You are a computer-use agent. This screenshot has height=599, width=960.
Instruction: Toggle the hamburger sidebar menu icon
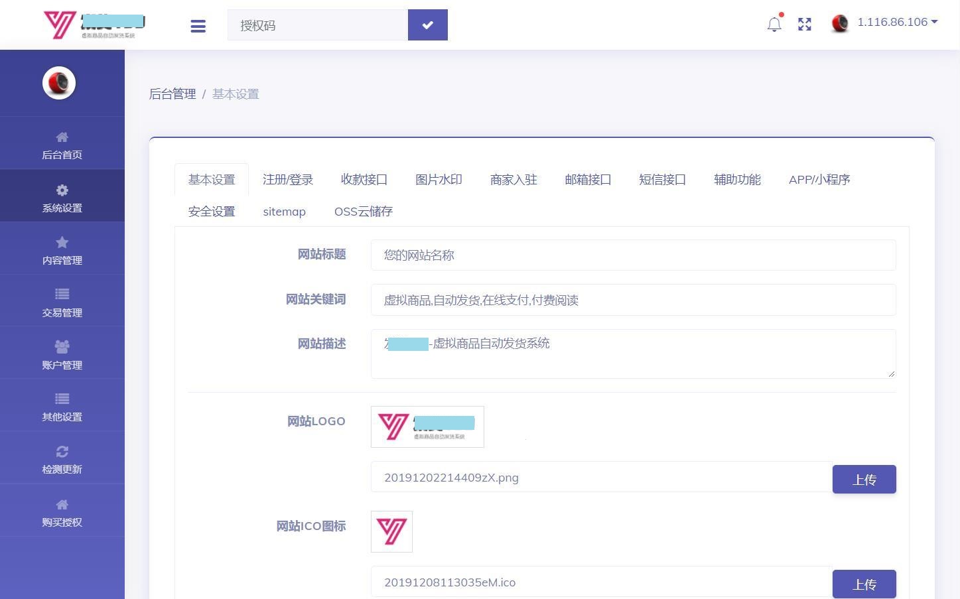[198, 26]
